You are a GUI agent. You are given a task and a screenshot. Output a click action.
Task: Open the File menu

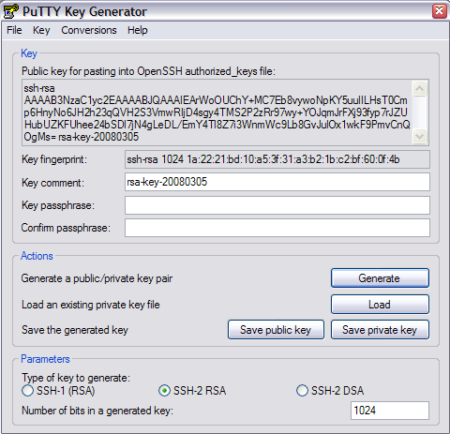(x=14, y=30)
